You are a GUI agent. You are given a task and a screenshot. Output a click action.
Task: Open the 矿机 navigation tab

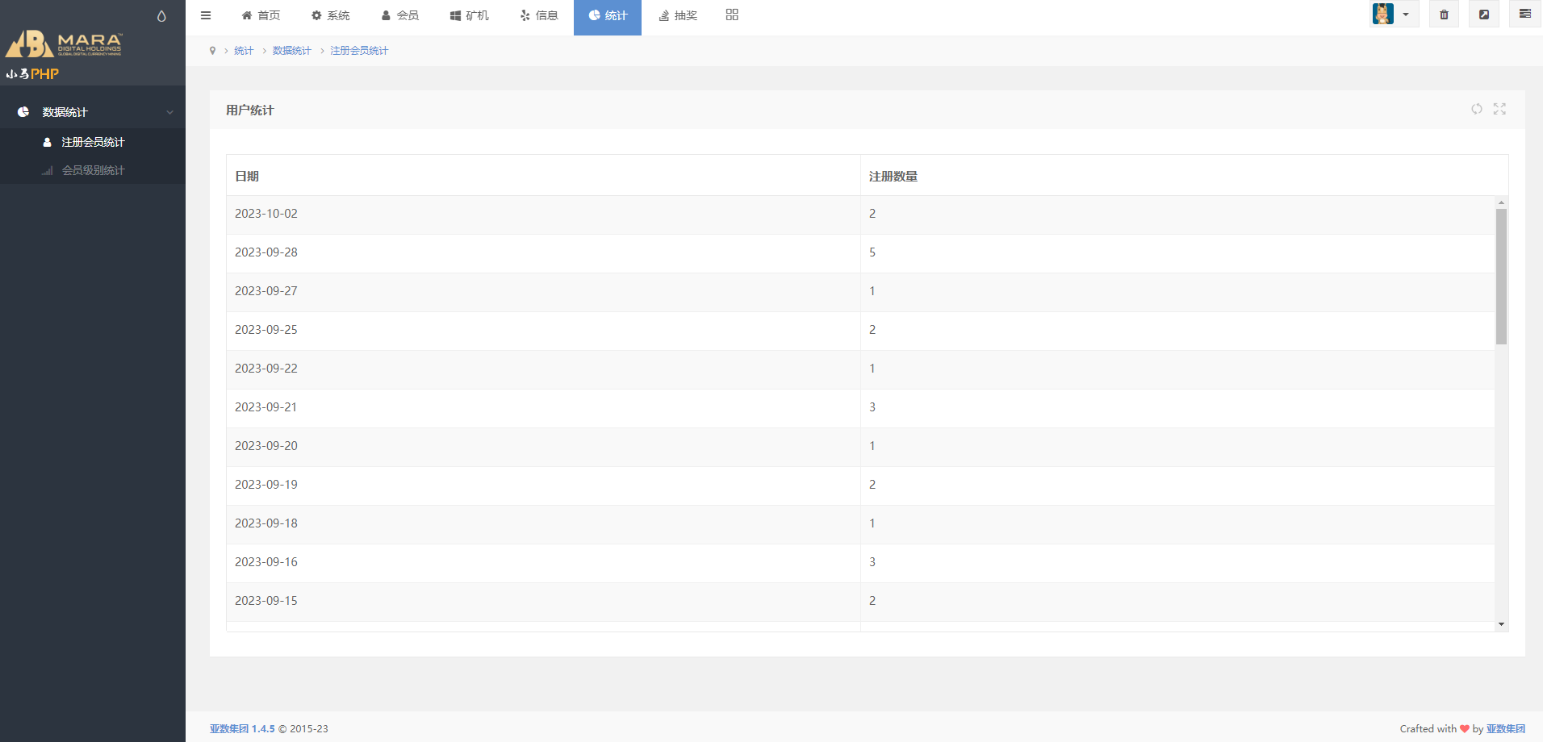click(x=470, y=15)
